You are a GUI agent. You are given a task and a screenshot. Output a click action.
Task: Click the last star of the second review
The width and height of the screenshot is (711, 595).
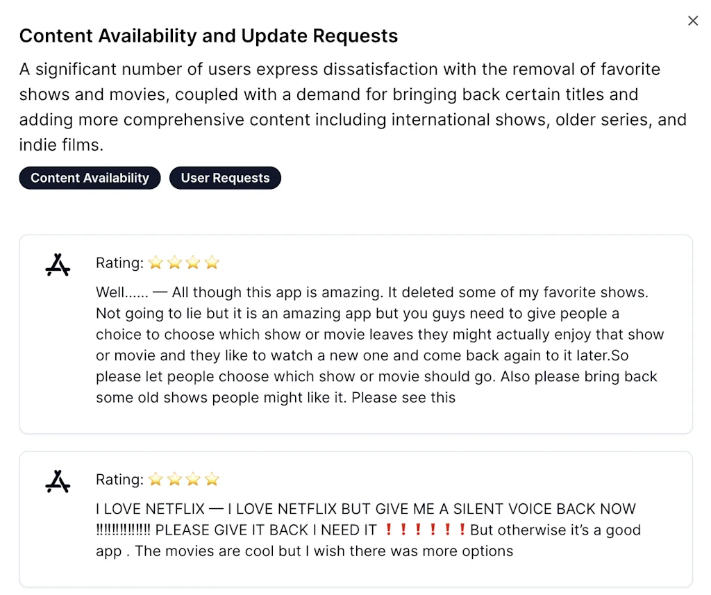click(211, 479)
